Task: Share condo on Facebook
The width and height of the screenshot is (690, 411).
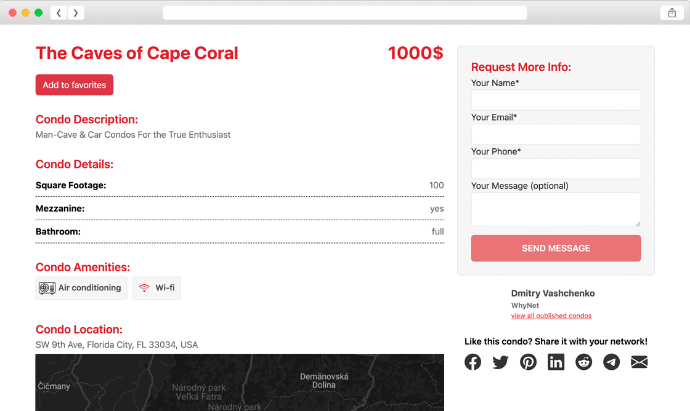Action: click(x=473, y=362)
